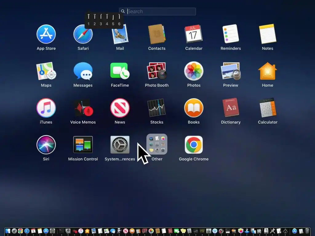Open Bluetooth File Exchange in Dock
Screen dimensions: 315x236
click(247, 231)
